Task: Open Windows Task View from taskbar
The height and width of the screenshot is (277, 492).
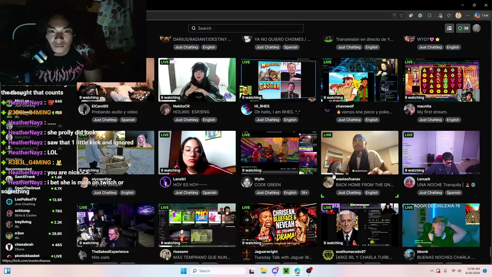Action: [x=252, y=271]
